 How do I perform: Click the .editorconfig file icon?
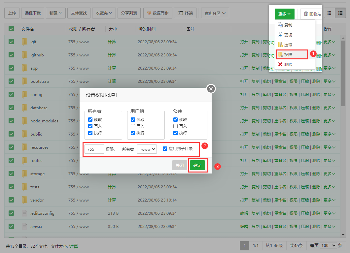(24, 213)
